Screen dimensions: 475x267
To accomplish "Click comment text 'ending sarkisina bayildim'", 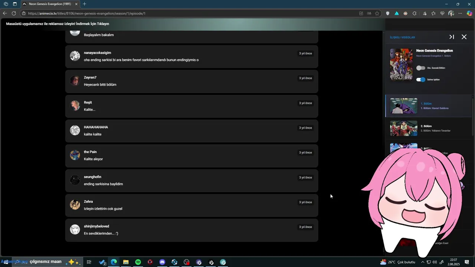I will coord(103,184).
